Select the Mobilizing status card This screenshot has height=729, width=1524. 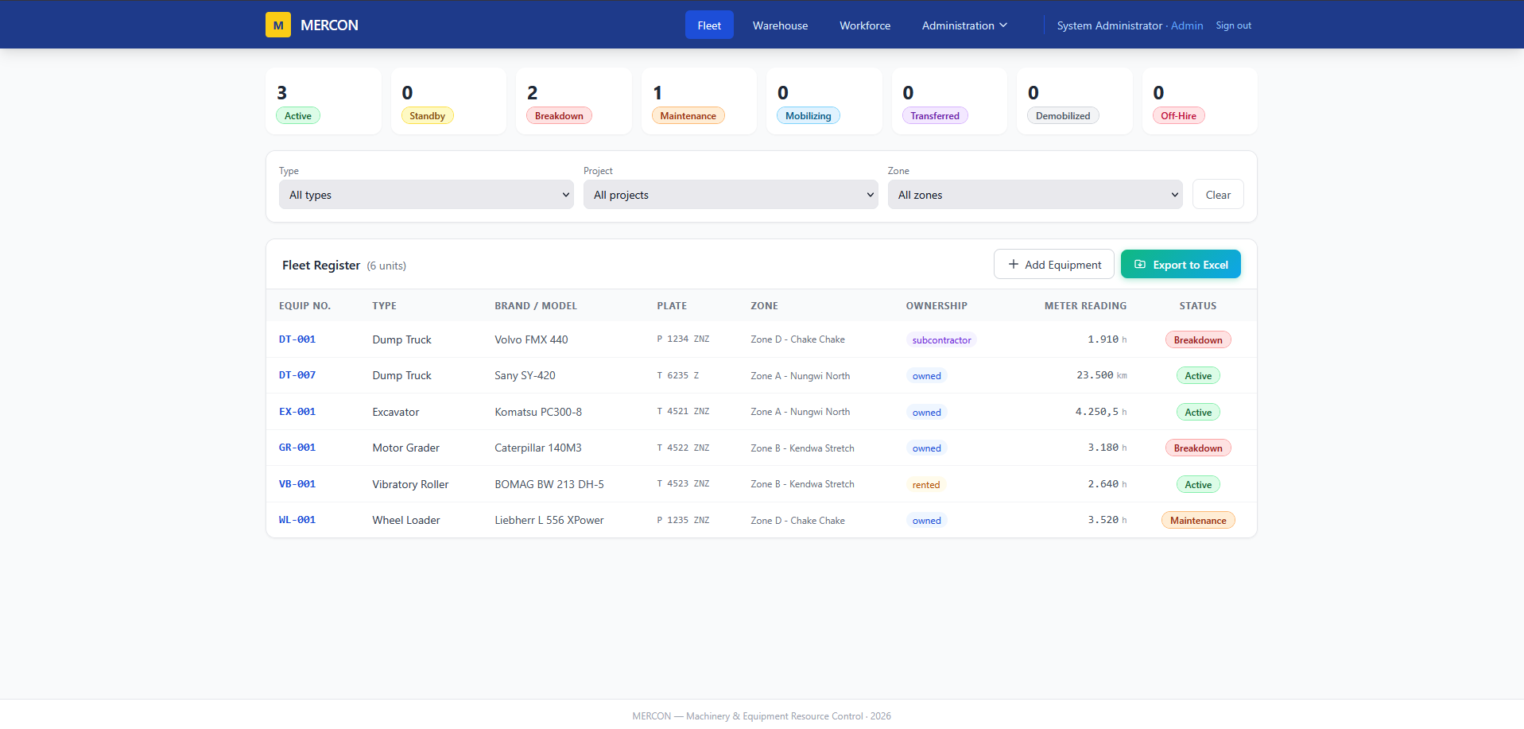[824, 101]
